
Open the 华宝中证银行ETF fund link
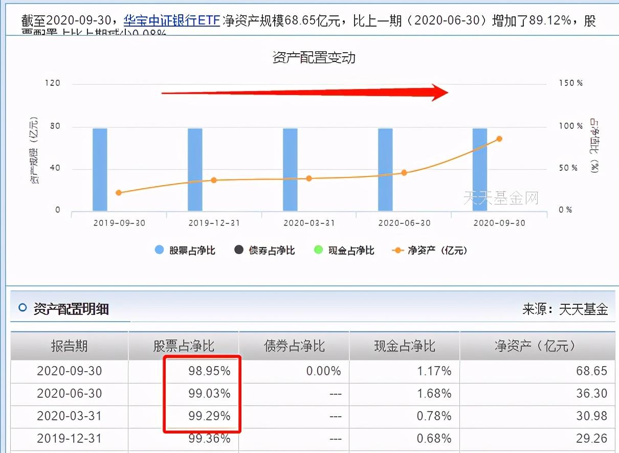coord(172,21)
